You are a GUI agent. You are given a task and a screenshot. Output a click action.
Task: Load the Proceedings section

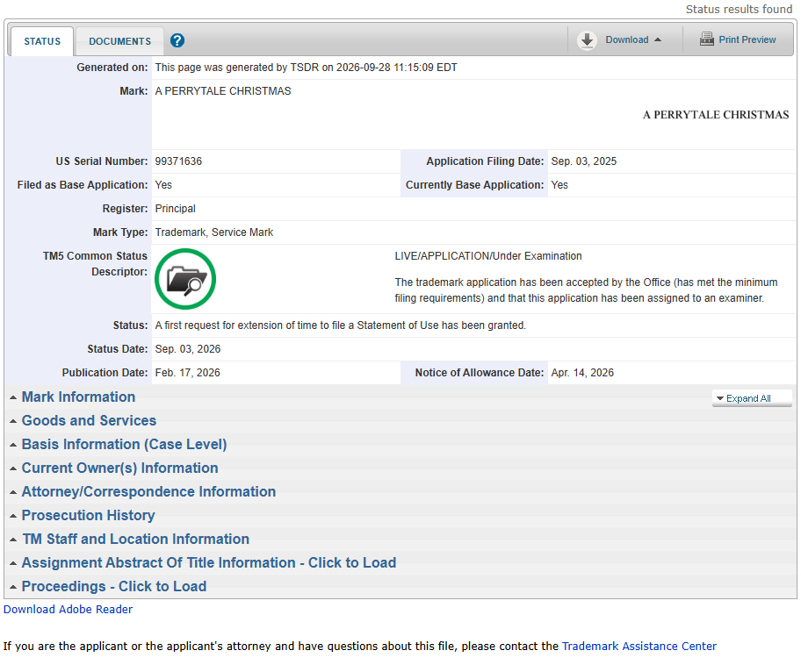click(114, 586)
